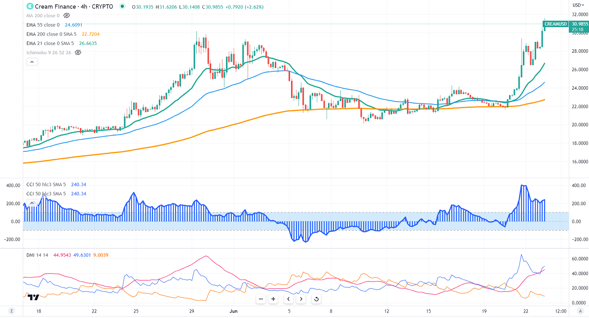Select the MA 200 close 0 legend label

click(x=43, y=16)
